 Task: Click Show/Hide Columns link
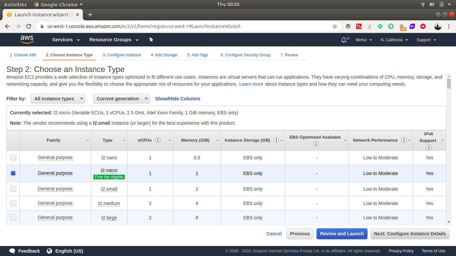(x=178, y=99)
